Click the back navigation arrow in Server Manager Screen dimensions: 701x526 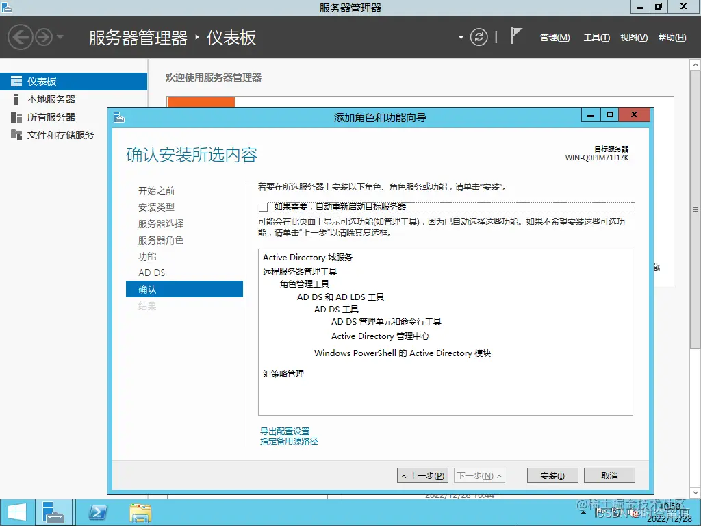click(x=20, y=37)
